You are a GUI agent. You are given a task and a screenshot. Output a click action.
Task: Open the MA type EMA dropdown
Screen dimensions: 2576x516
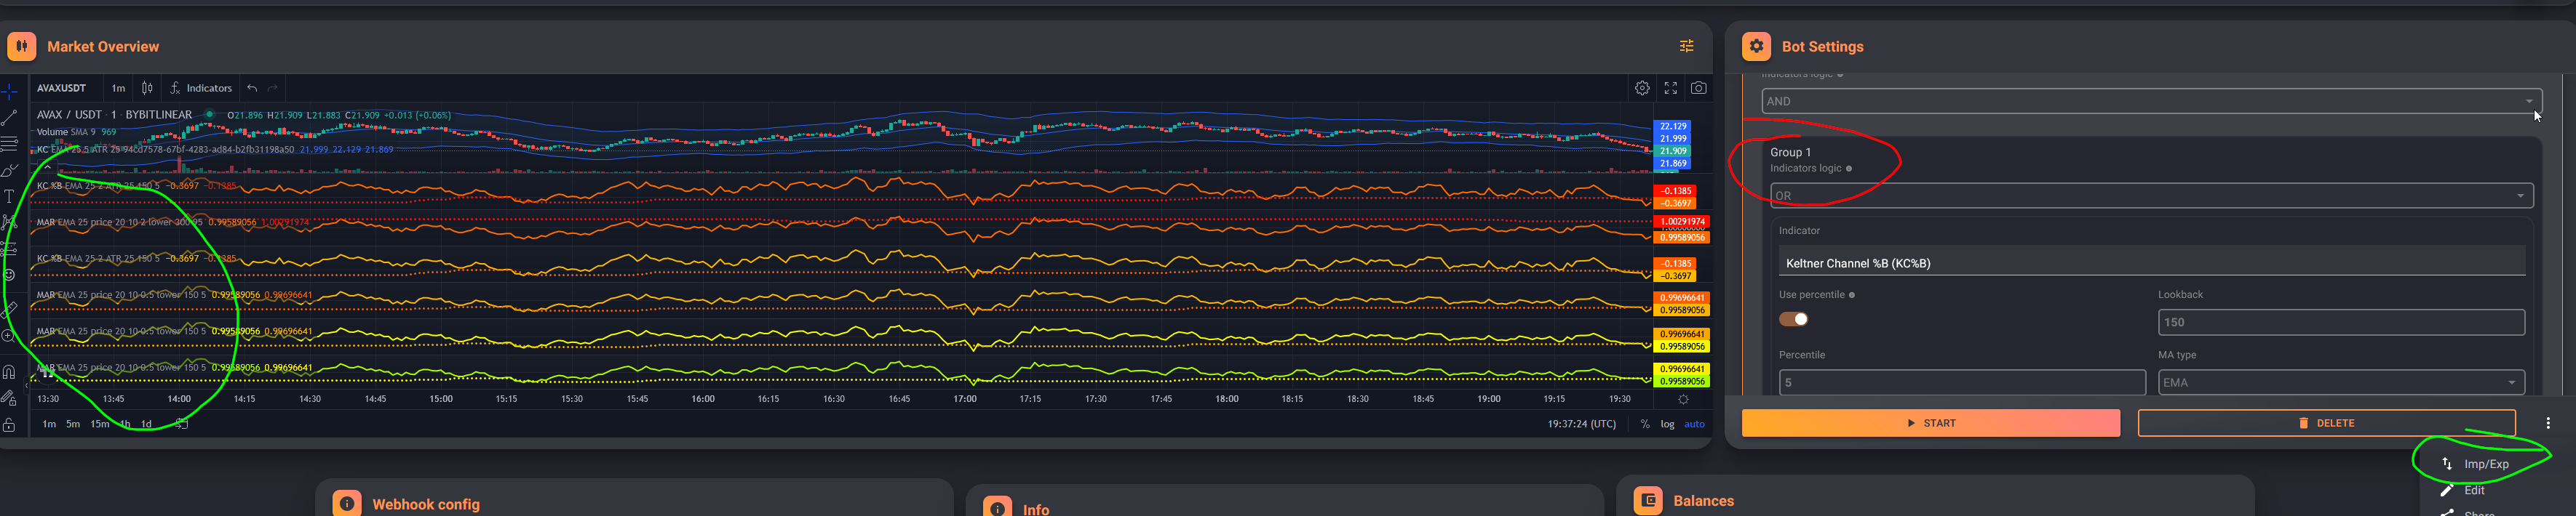[2341, 382]
